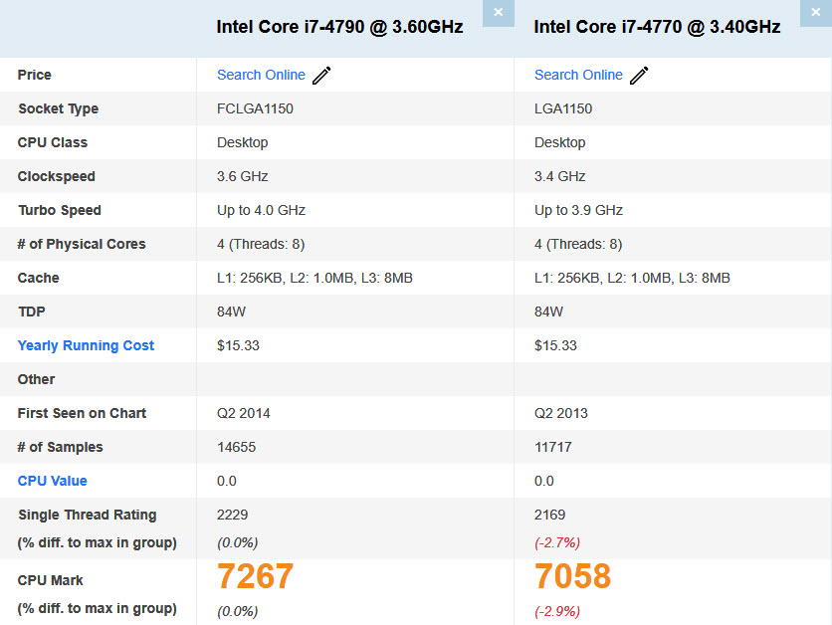Remove the Intel Core i7-4790 column
The image size is (832, 625).
[499, 13]
